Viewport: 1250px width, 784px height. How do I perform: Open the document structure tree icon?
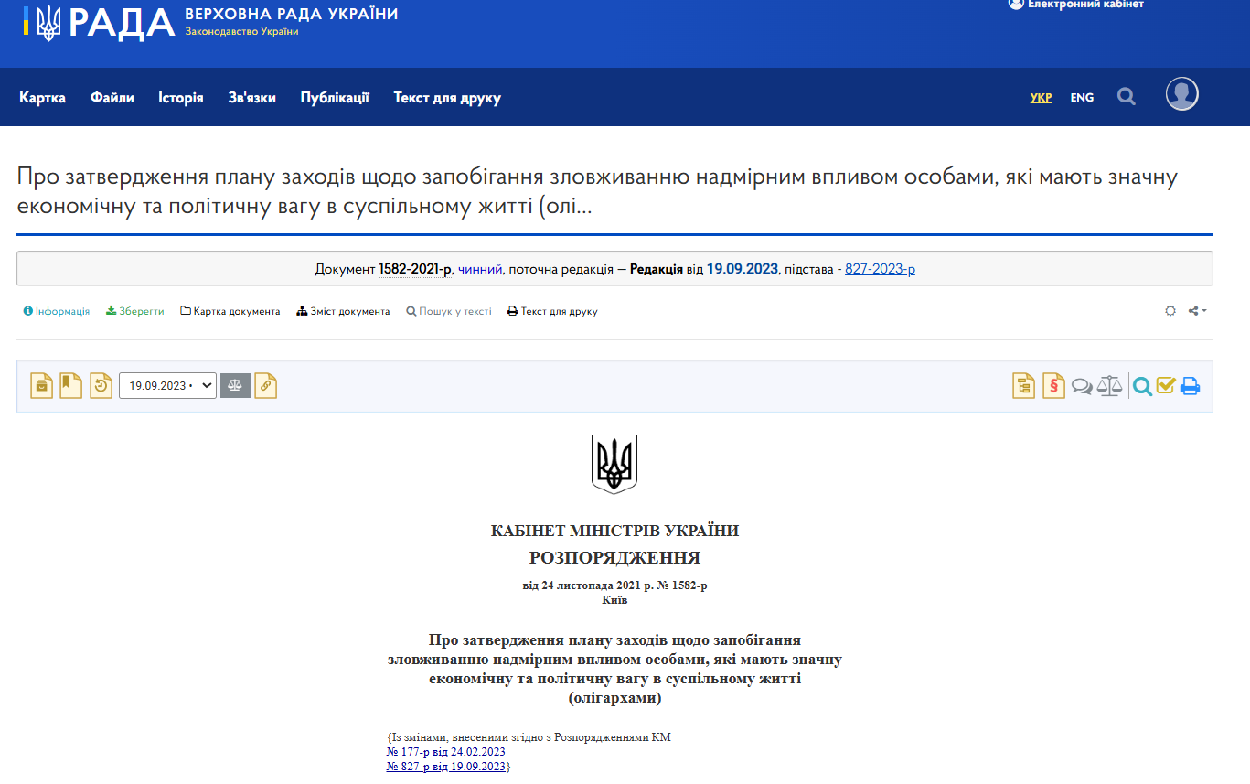coord(1023,386)
